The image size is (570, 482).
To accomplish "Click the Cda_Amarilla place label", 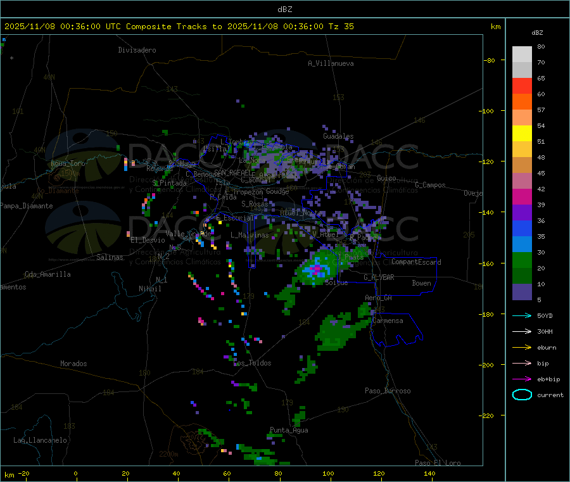I will (47, 274).
